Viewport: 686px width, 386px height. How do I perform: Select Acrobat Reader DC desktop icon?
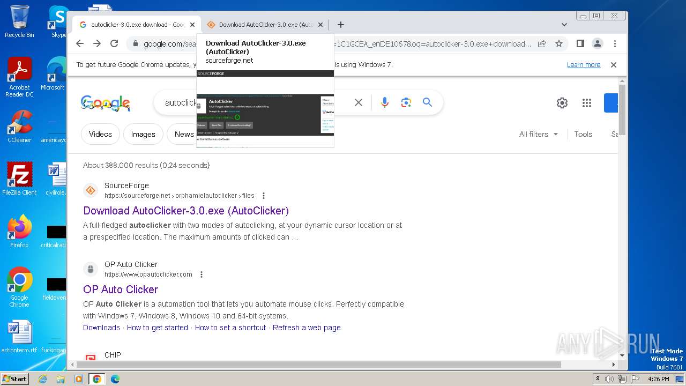(x=19, y=77)
